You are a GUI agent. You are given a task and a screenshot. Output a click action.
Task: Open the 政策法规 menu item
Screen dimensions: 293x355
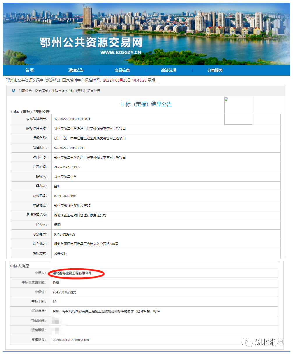point(169,70)
